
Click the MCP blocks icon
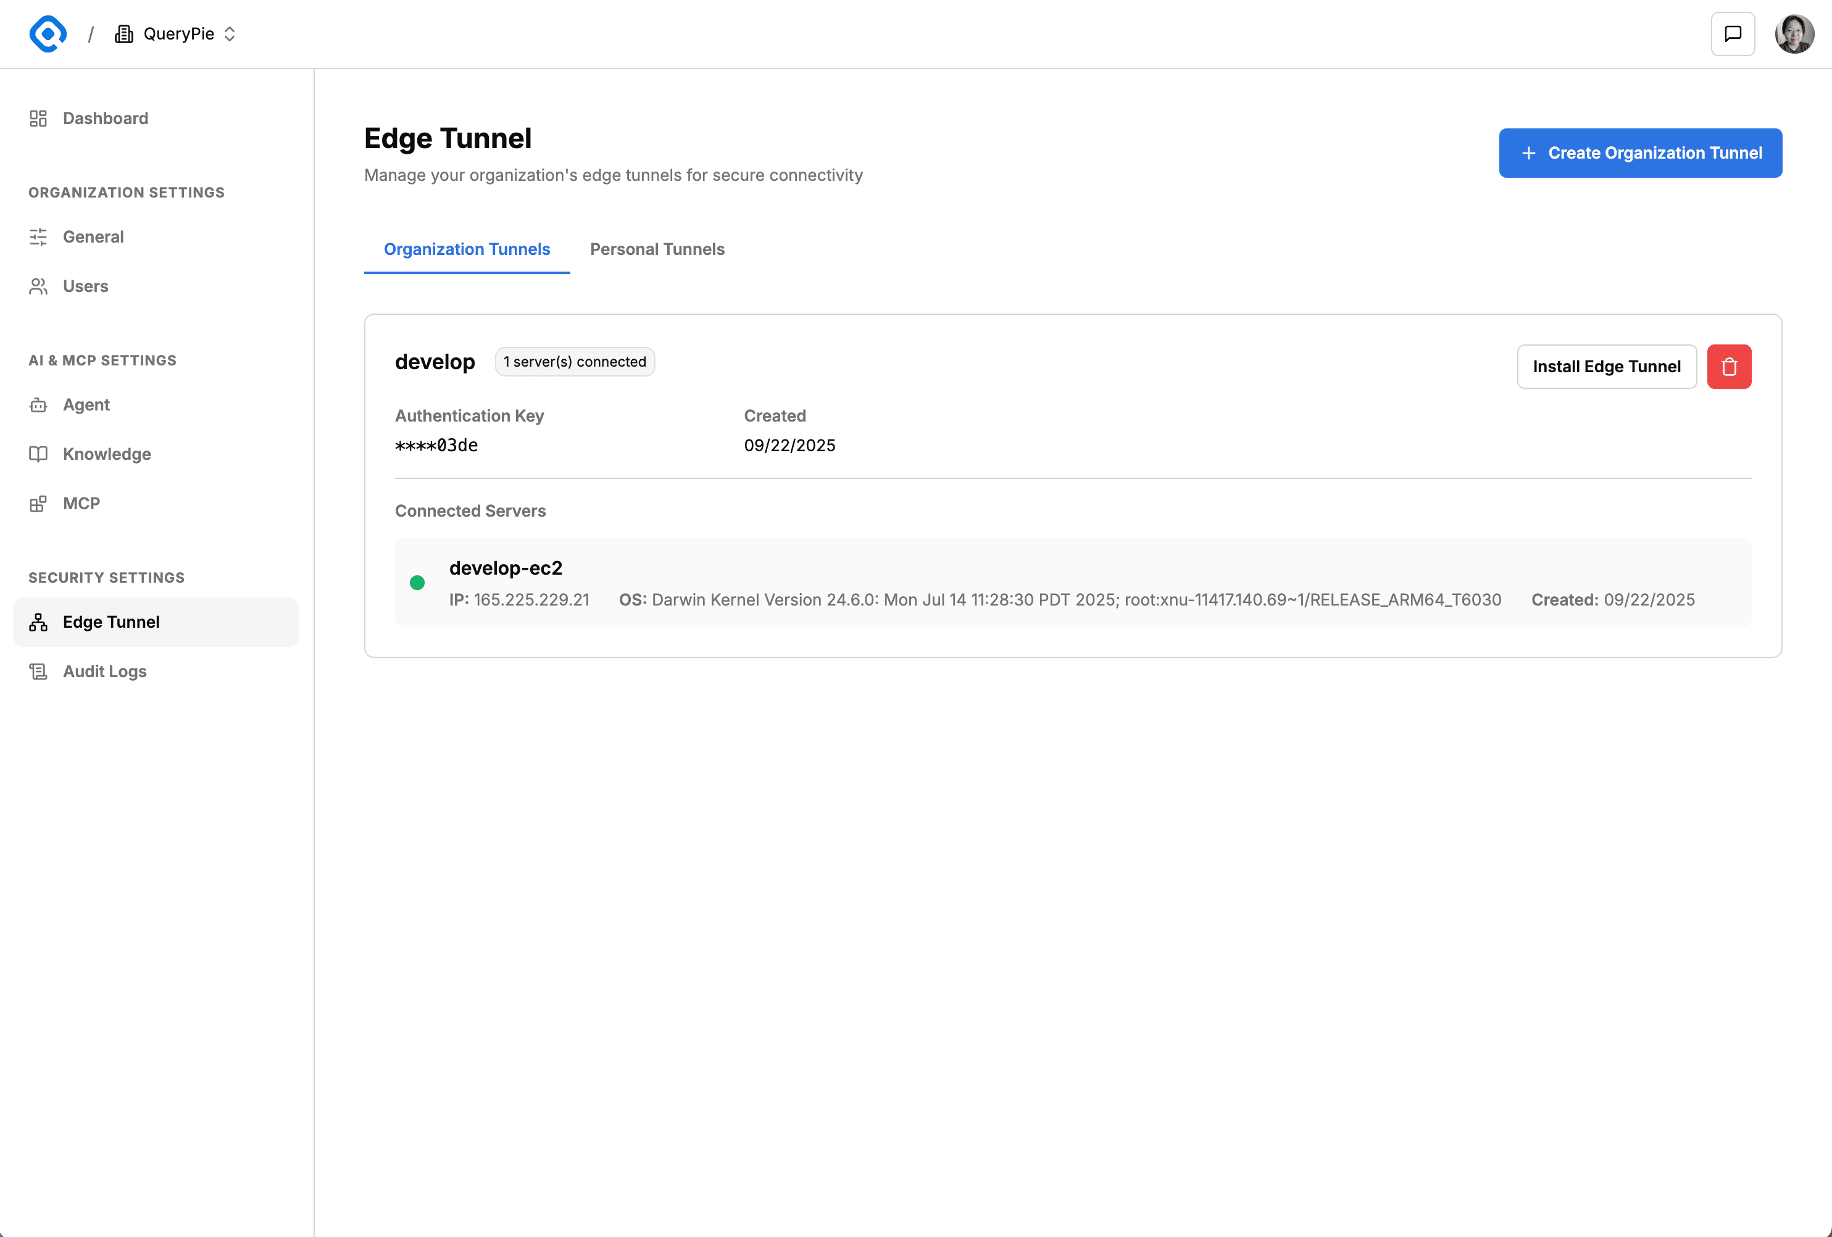pos(38,504)
